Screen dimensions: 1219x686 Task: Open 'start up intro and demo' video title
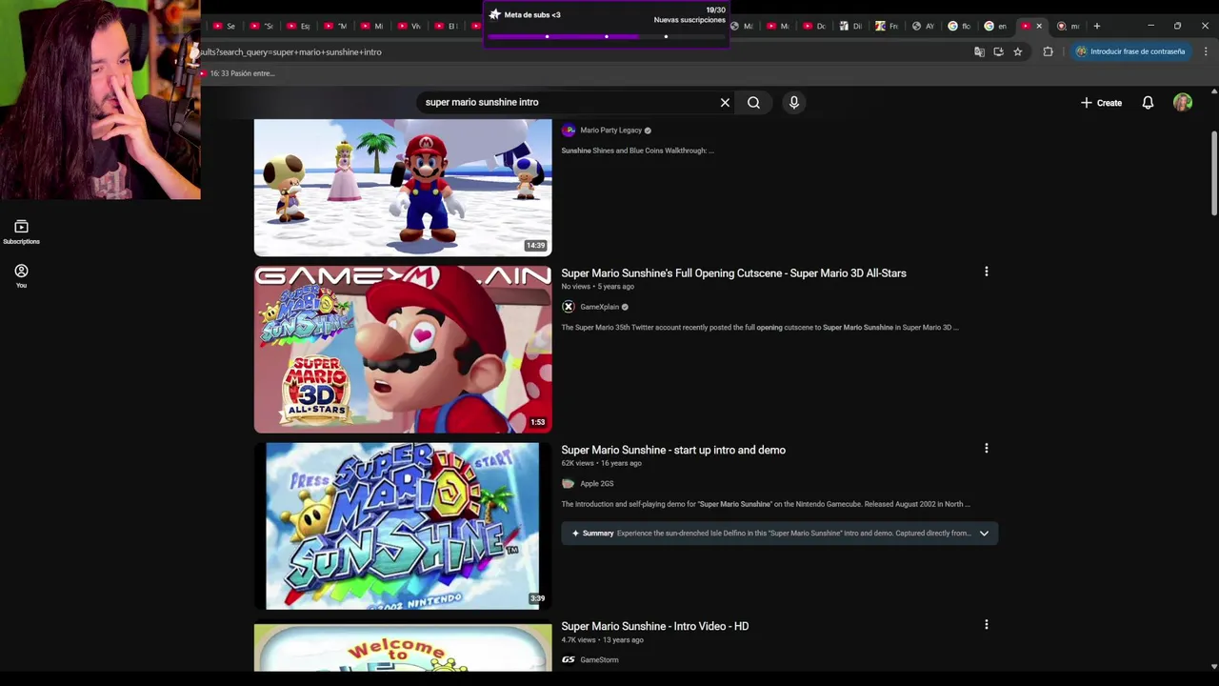coord(673,450)
